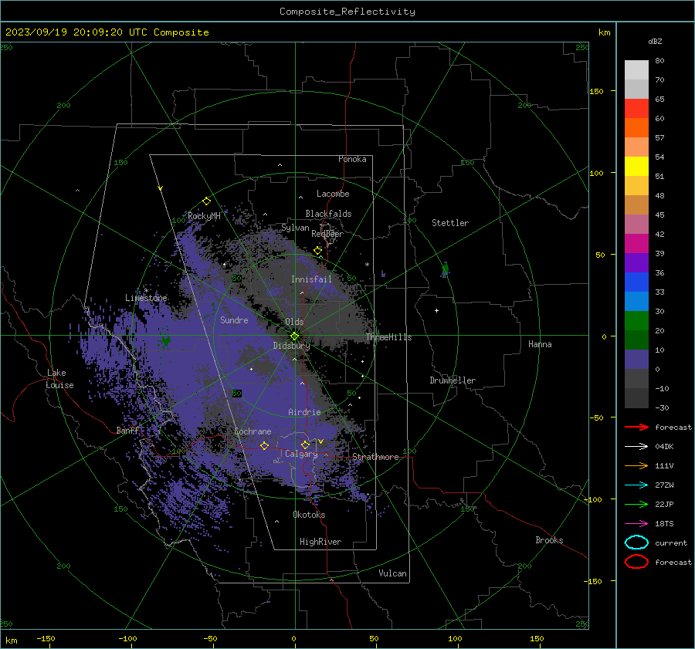Click the '-150' tick on bottom axis
Screen dimensions: 695x649
click(x=46, y=638)
